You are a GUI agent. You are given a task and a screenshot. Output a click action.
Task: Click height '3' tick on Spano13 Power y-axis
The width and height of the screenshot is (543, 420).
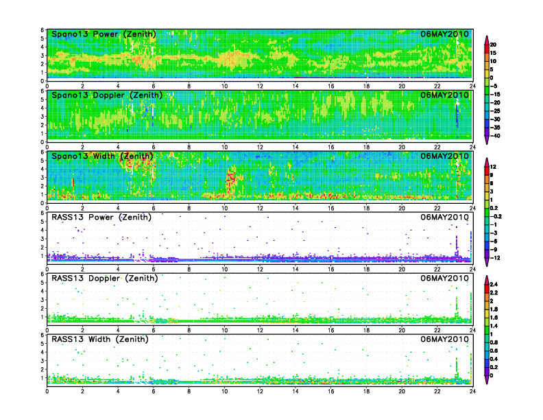pyautogui.click(x=43, y=56)
